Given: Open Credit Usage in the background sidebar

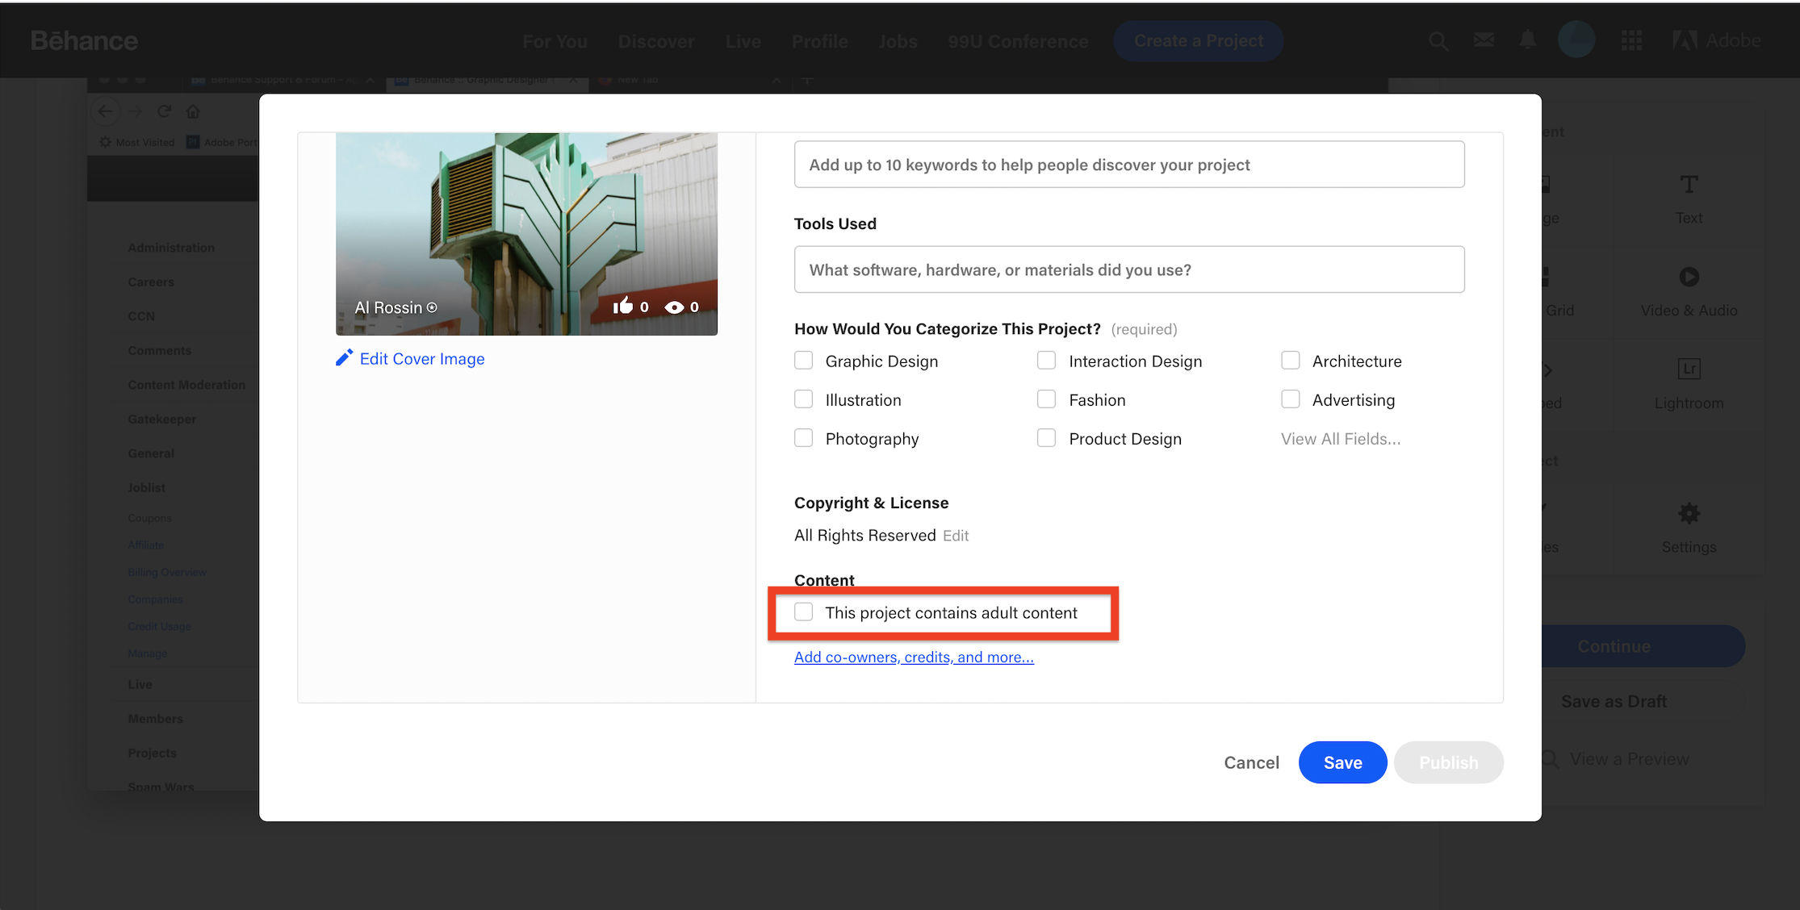Looking at the screenshot, I should tap(159, 626).
